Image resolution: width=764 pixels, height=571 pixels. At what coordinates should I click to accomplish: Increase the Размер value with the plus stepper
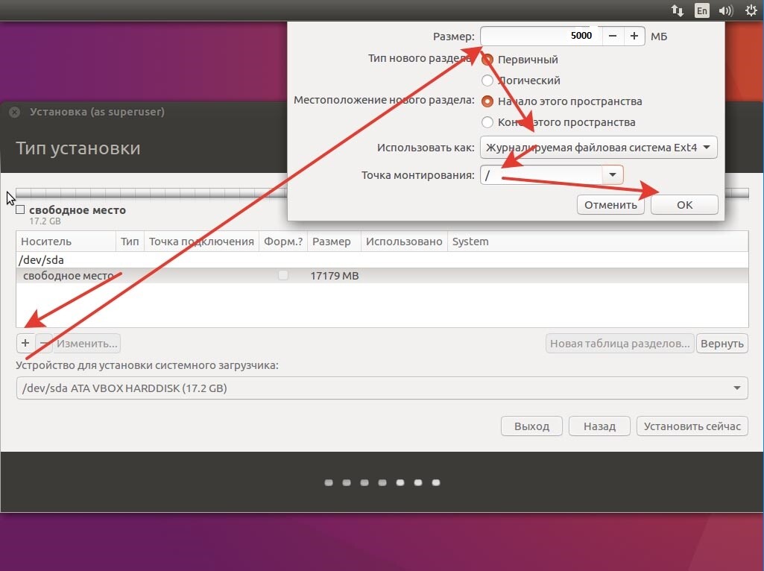634,36
